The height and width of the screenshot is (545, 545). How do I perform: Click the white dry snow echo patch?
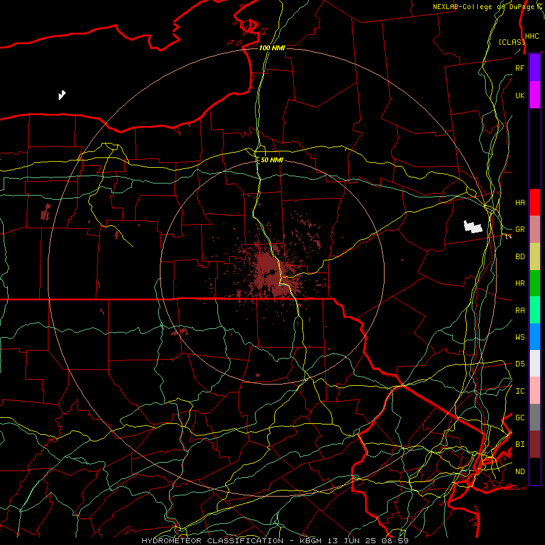pos(473,226)
